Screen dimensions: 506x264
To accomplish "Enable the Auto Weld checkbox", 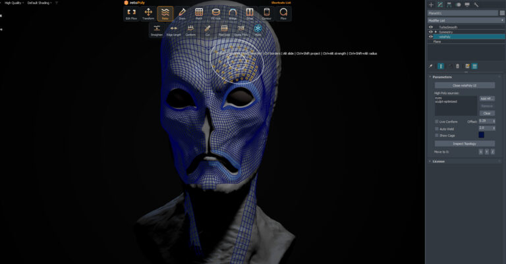I will pos(437,128).
